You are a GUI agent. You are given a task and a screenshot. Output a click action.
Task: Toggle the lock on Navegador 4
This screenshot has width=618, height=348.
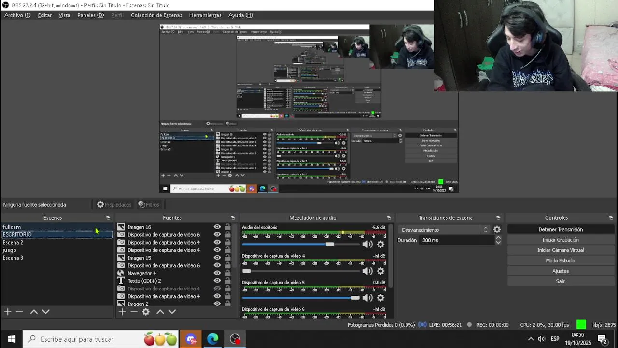pyautogui.click(x=227, y=273)
